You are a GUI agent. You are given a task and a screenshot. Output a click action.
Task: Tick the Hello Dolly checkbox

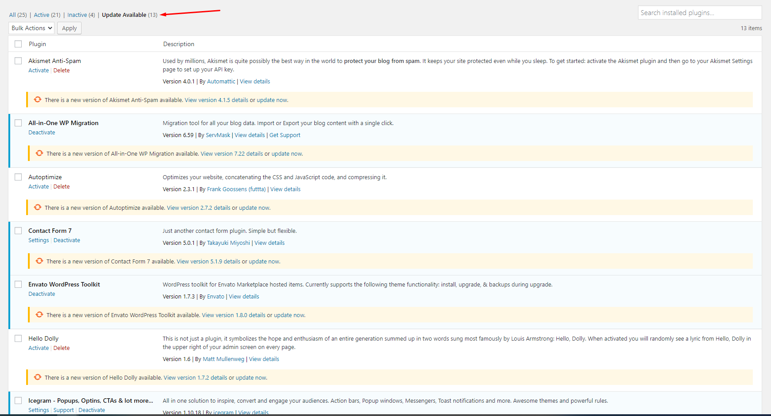click(x=18, y=338)
